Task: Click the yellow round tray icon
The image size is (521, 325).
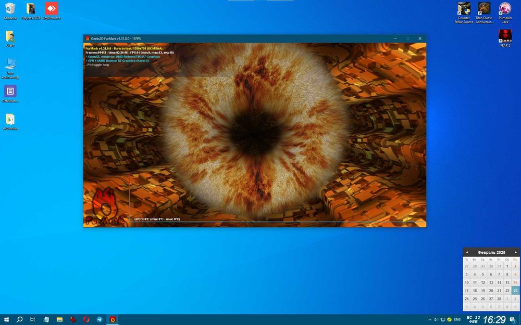Action: tap(449, 320)
